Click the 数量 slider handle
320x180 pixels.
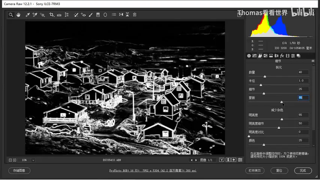pyautogui.click(x=265, y=76)
